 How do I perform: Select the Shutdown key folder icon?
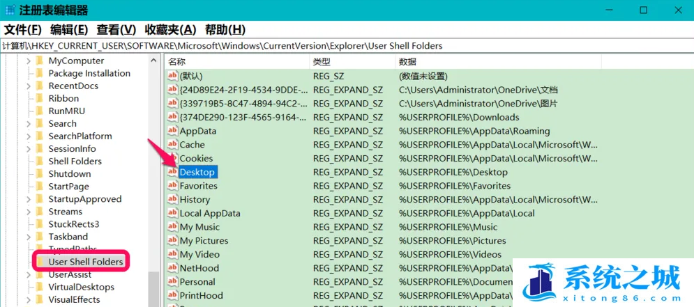tap(40, 174)
